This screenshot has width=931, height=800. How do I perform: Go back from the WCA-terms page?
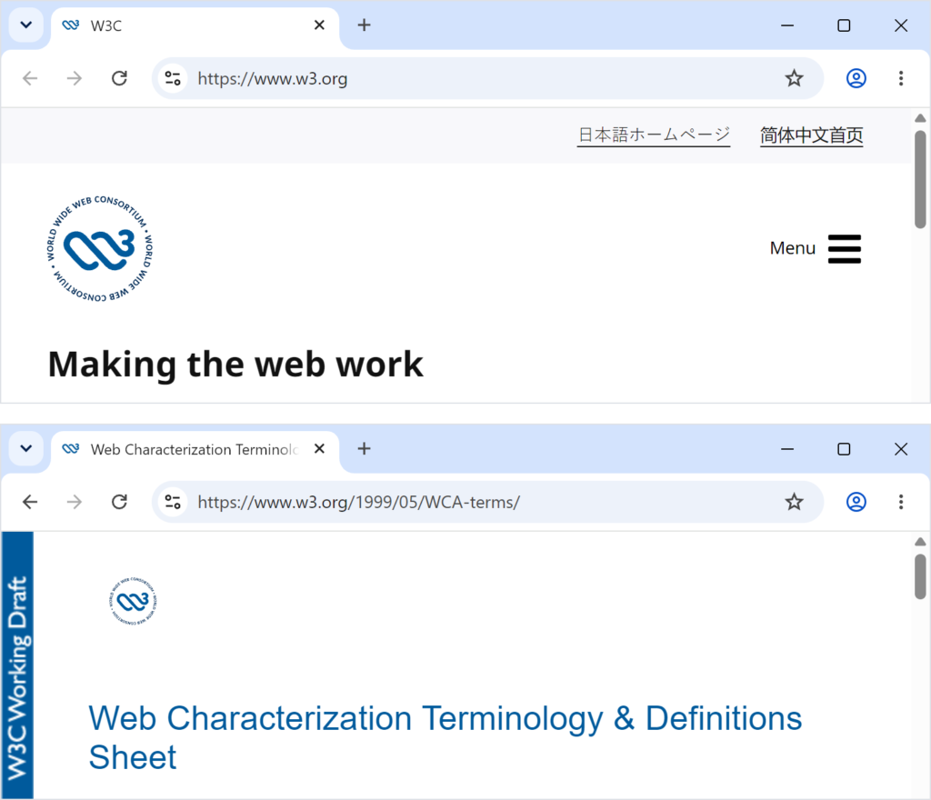[30, 502]
